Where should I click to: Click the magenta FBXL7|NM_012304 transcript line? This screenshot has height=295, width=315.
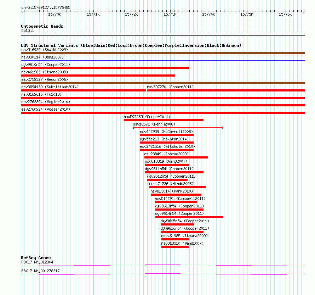[x=163, y=266]
